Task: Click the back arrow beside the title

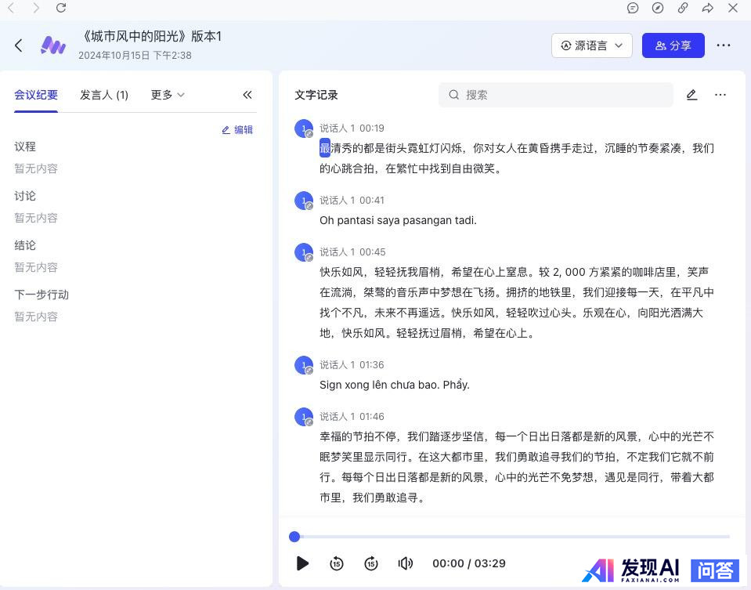Action: point(19,45)
